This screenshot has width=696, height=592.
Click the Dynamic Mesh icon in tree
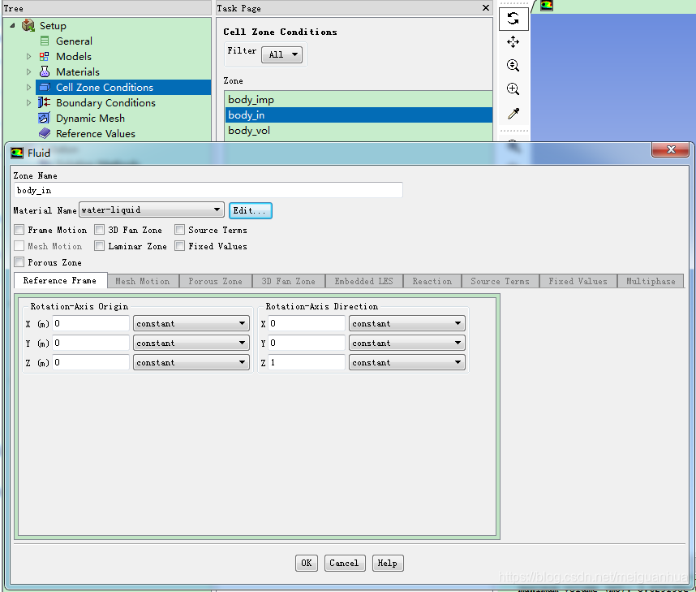[x=45, y=119]
